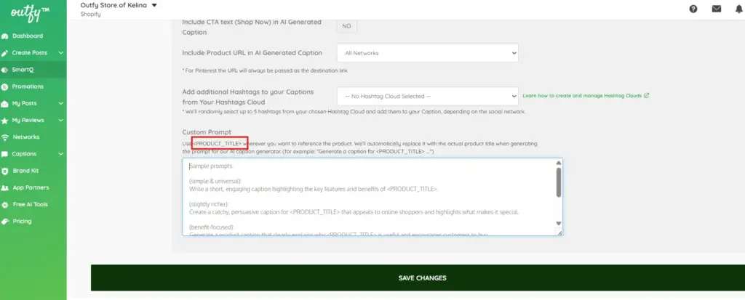The image size is (745, 300).
Task: Open the Hashtag Cloud selection dropdown
Action: pyautogui.click(x=427, y=96)
